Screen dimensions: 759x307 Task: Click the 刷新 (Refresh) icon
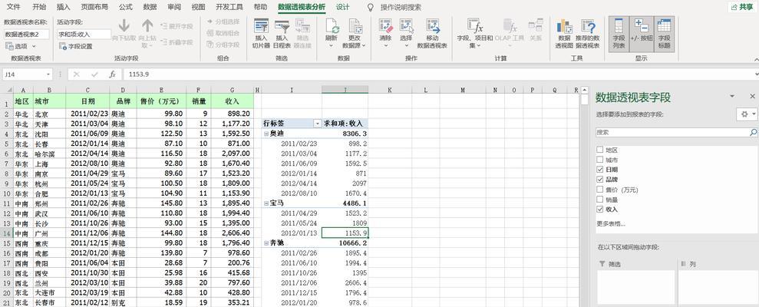point(332,27)
